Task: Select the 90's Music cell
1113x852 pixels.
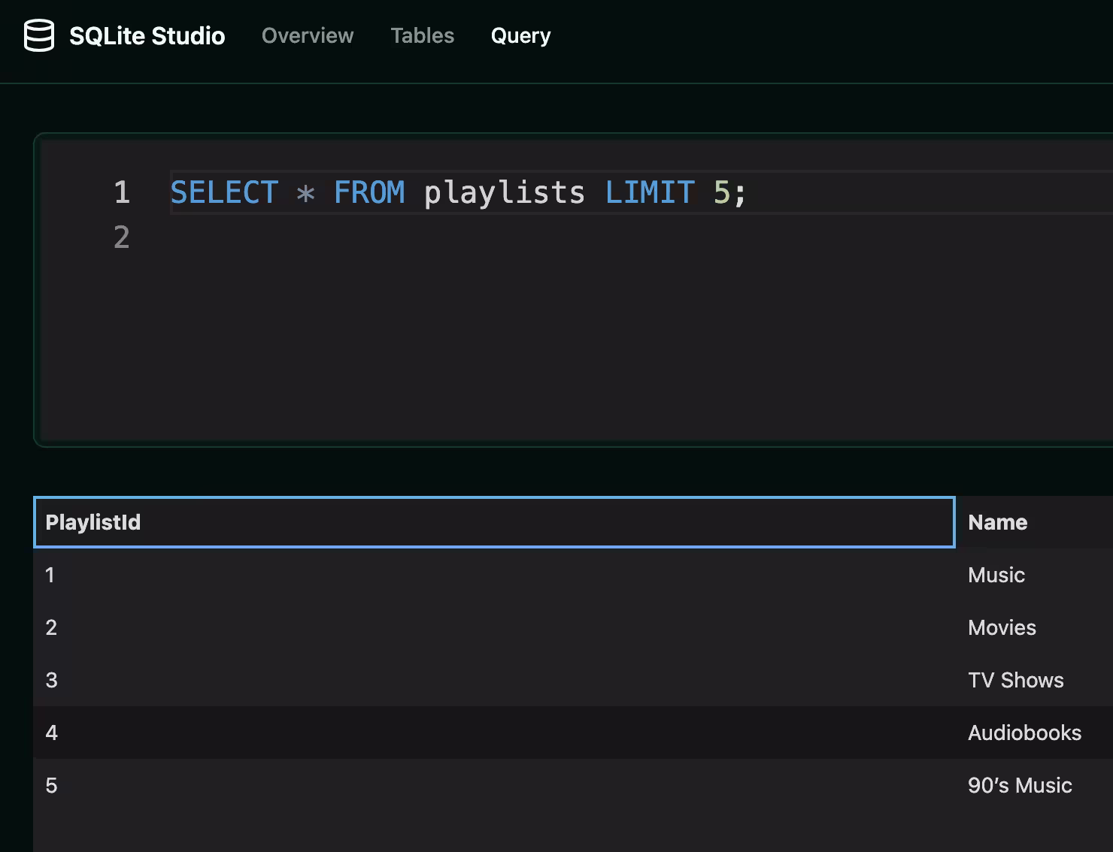Action: pyautogui.click(x=1034, y=785)
